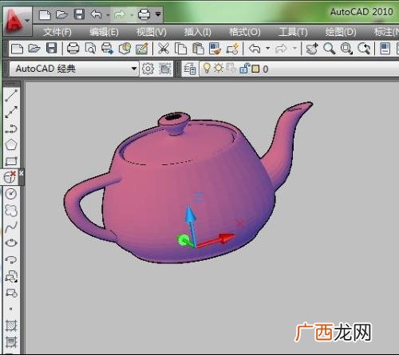Open the 视图(V) menu
The height and width of the screenshot is (355, 399).
tap(152, 32)
